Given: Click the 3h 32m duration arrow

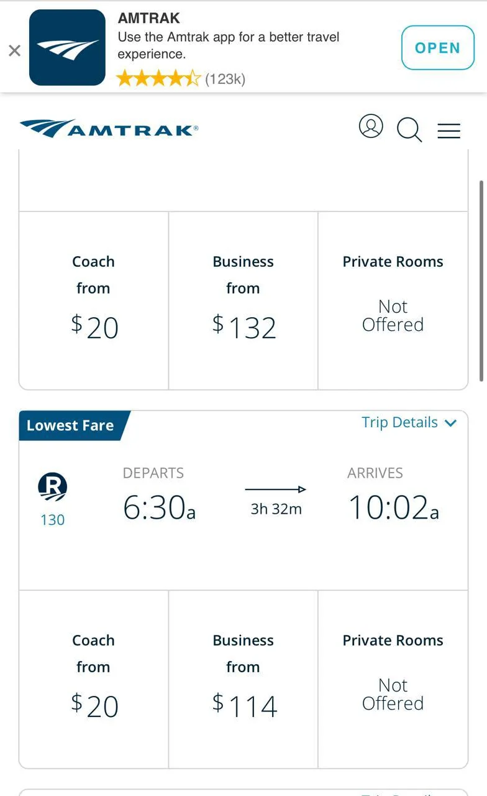Looking at the screenshot, I should click(x=276, y=490).
